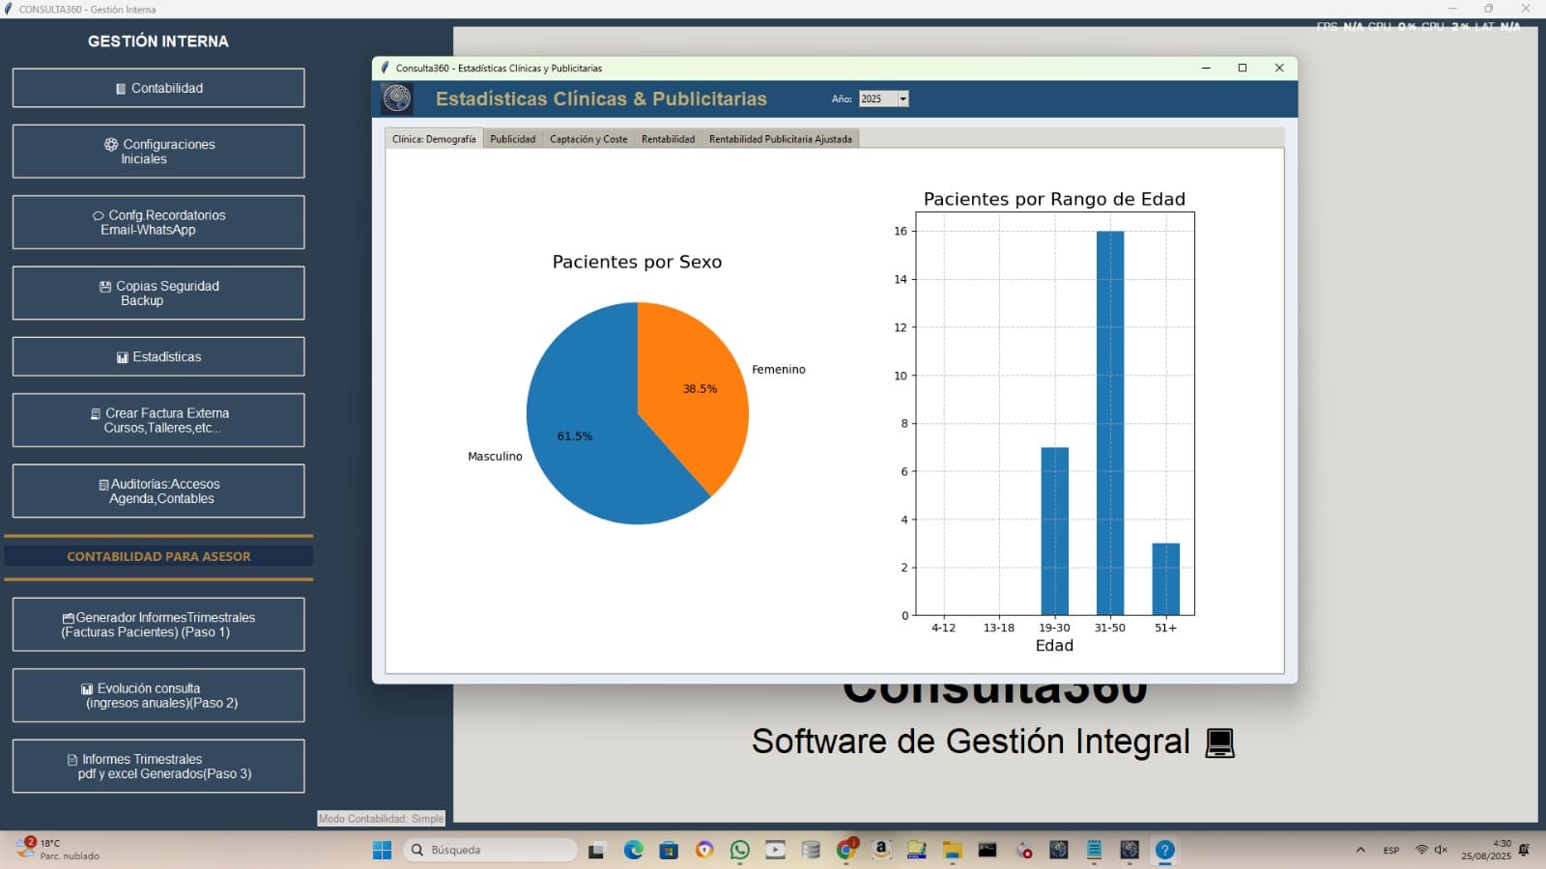
Task: Open WhatsApp from the taskbar
Action: pos(740,850)
